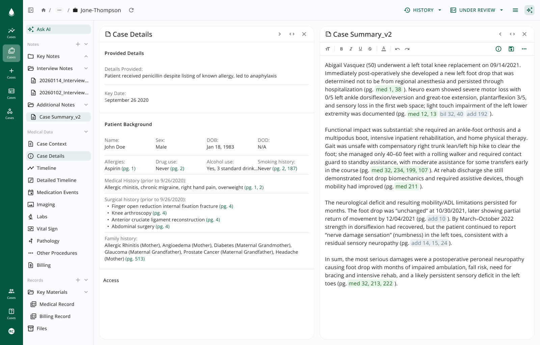This screenshot has height=345, width=540.
Task: Open page 4 link for Knee arthroscopy
Action: click(160, 213)
